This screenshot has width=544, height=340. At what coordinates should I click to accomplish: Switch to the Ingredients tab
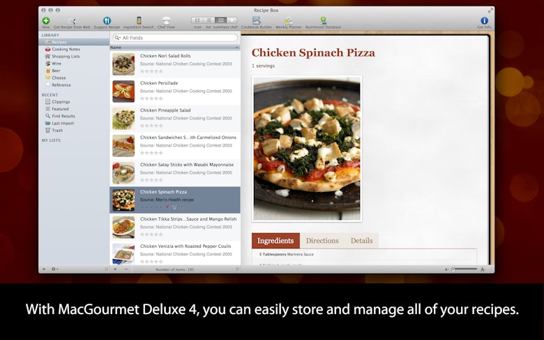[x=275, y=241]
